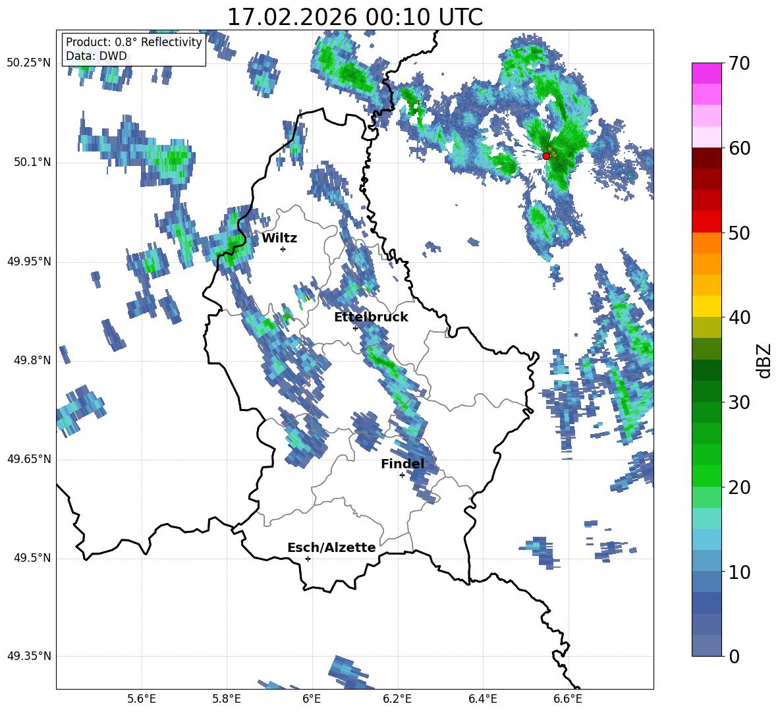
Task: Select the Findel city label
Action: click(x=403, y=464)
